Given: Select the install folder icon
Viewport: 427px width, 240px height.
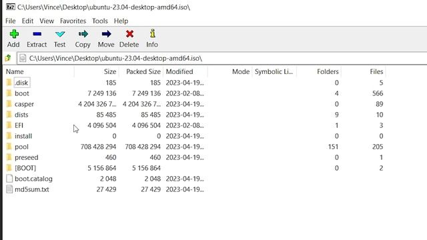Looking at the screenshot, I should point(9,136).
